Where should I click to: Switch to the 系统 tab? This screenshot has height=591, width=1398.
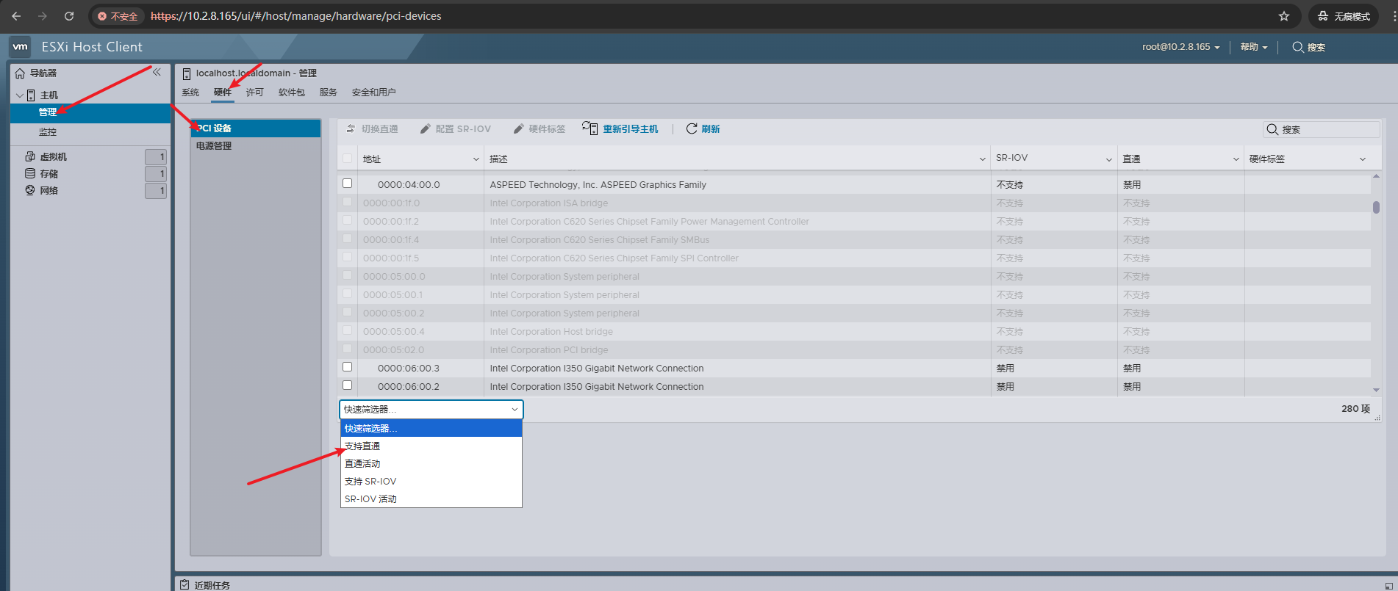coord(190,93)
